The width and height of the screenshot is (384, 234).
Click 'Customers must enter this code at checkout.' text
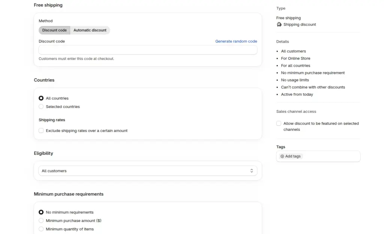click(x=76, y=59)
